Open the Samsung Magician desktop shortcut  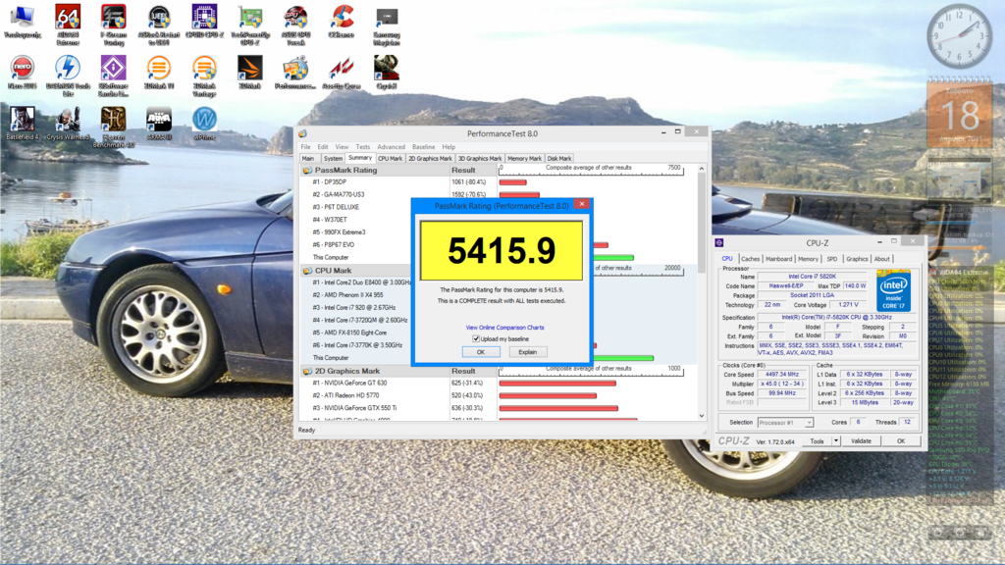(387, 25)
